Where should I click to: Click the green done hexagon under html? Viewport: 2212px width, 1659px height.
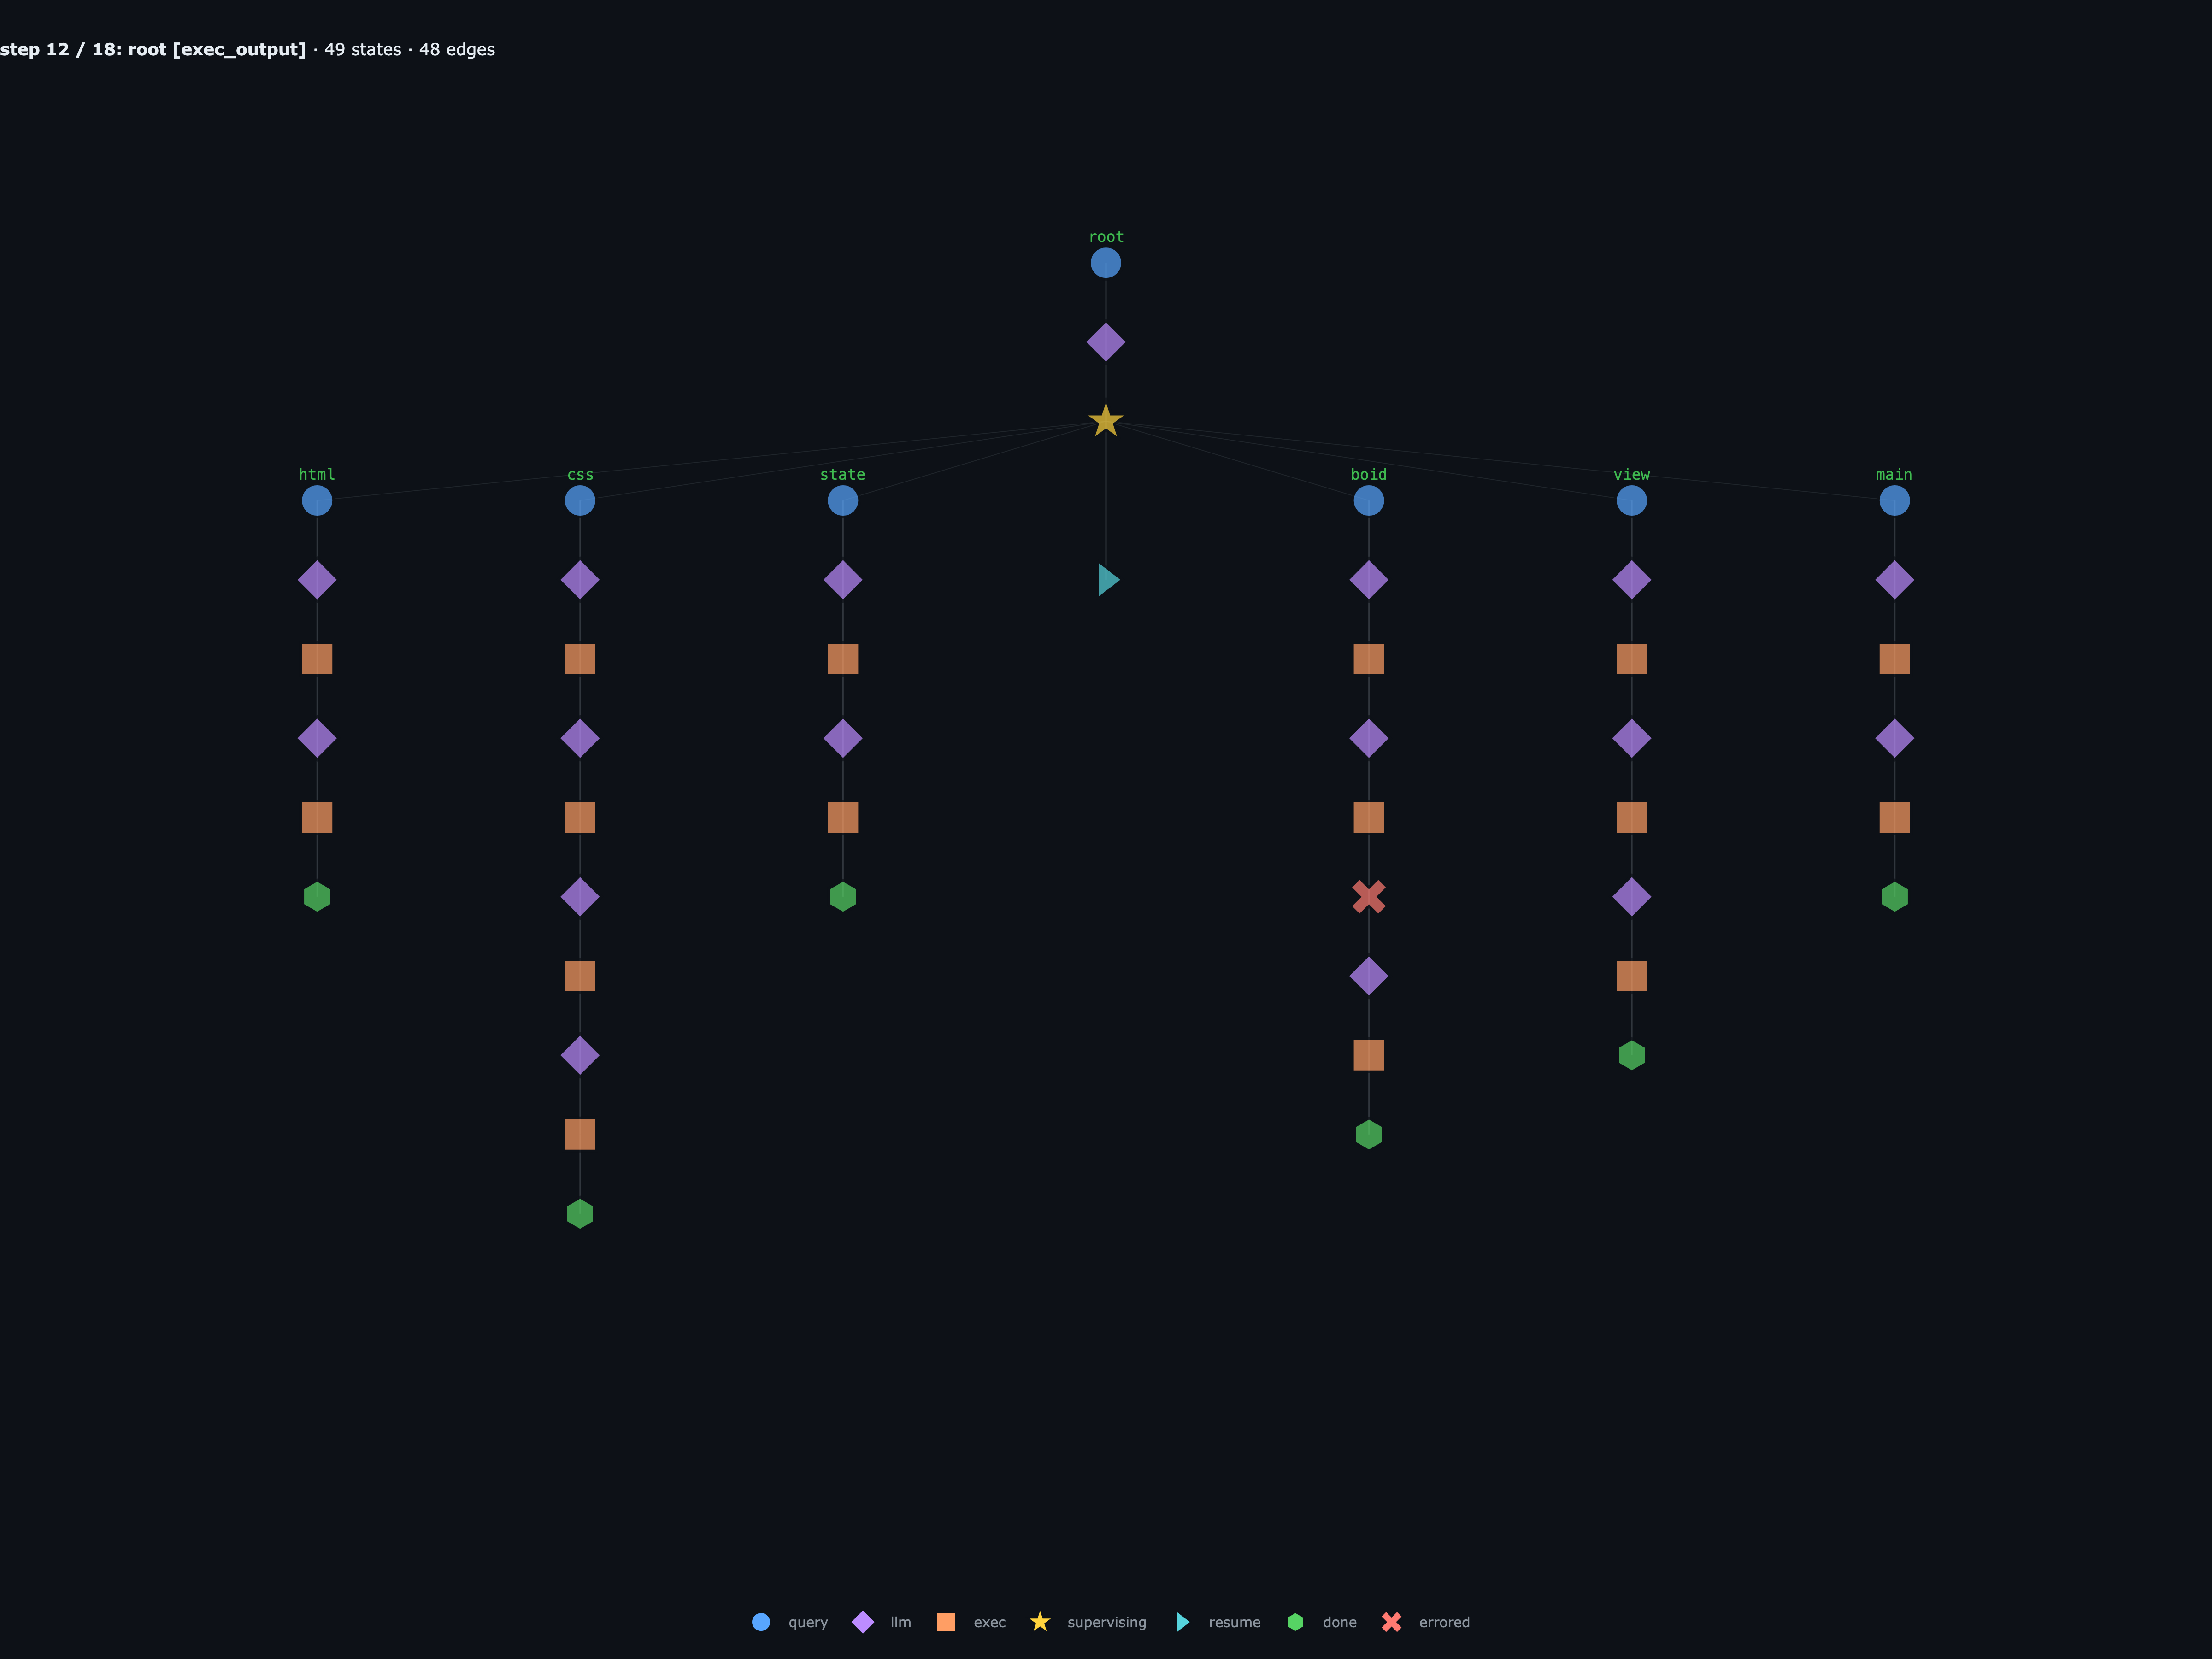[x=317, y=897]
